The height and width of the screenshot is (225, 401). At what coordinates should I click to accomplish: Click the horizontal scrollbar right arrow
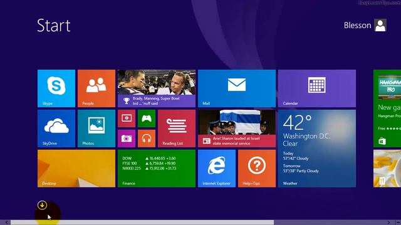point(388,222)
